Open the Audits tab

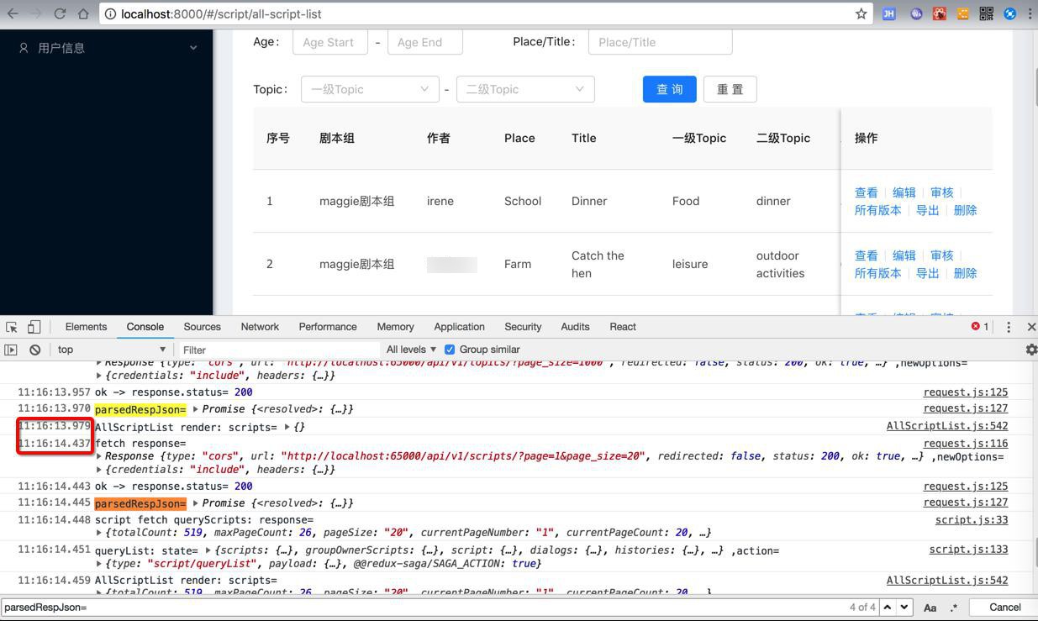pyautogui.click(x=575, y=327)
